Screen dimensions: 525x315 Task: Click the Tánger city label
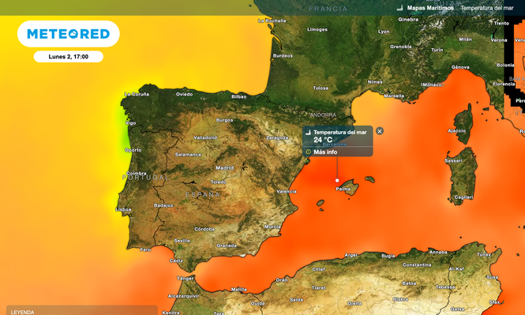pos(186,279)
